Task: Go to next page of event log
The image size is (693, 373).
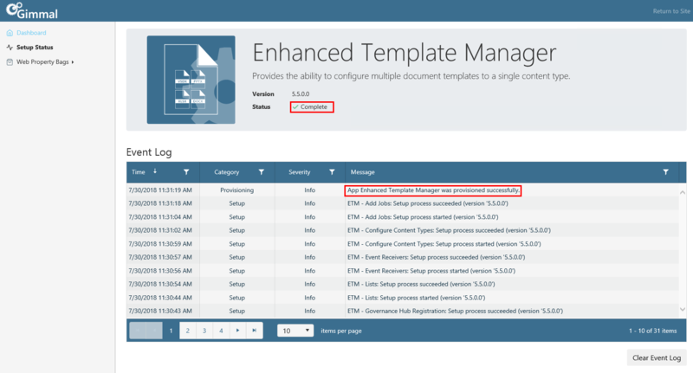Action: [x=237, y=331]
